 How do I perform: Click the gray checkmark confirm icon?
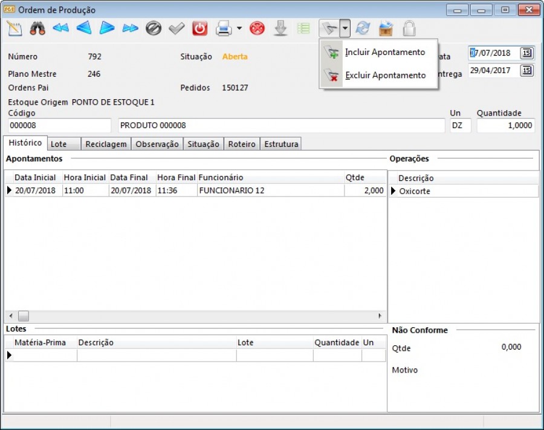click(176, 28)
